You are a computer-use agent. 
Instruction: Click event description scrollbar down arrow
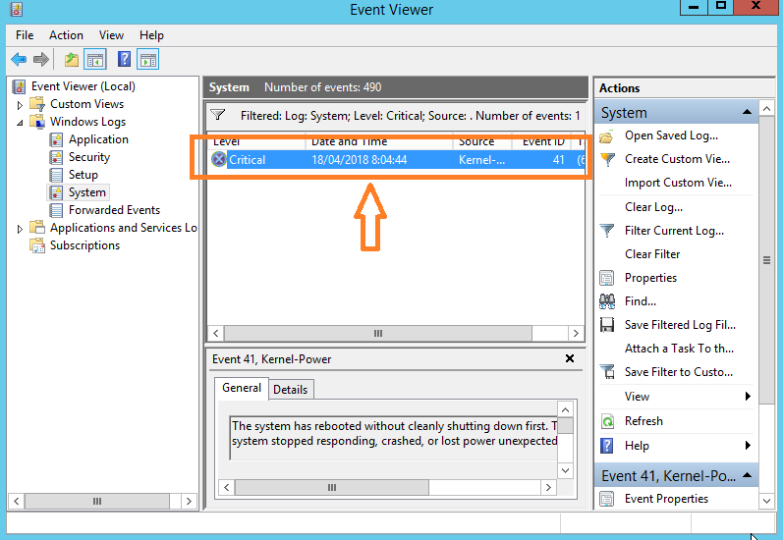565,470
